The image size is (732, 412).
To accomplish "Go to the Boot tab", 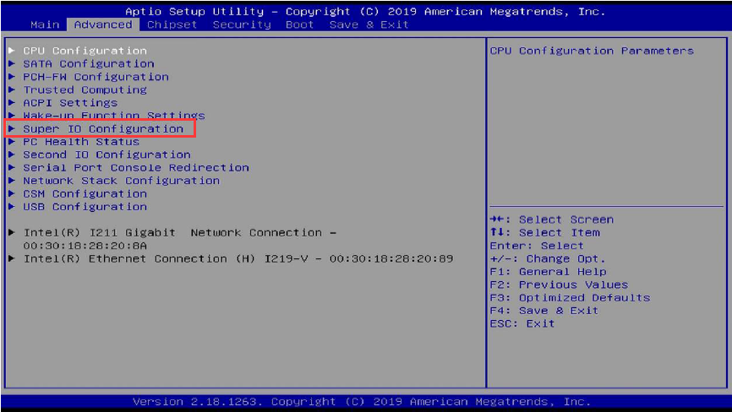I will click(x=299, y=24).
